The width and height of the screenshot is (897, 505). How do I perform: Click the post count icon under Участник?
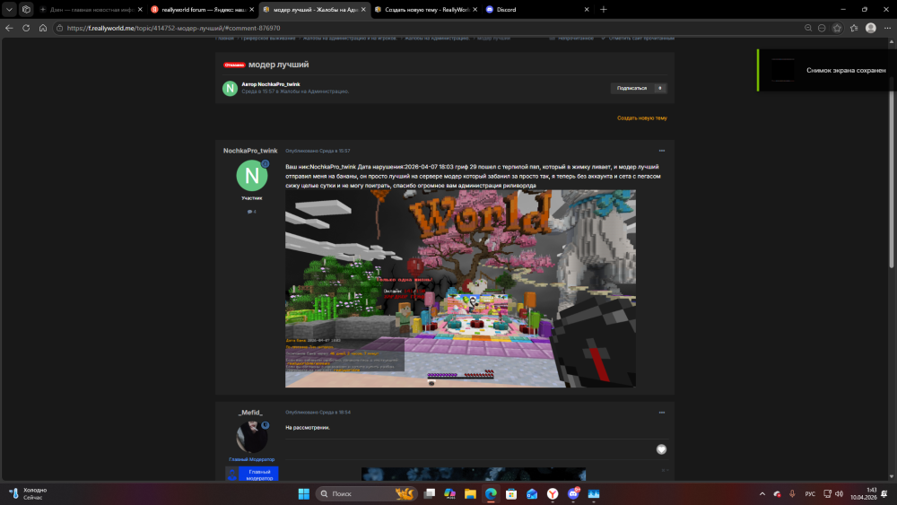point(249,212)
